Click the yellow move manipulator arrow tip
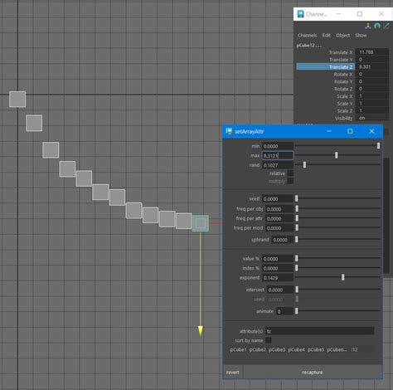Viewport: 393px width, 390px height. tap(201, 331)
